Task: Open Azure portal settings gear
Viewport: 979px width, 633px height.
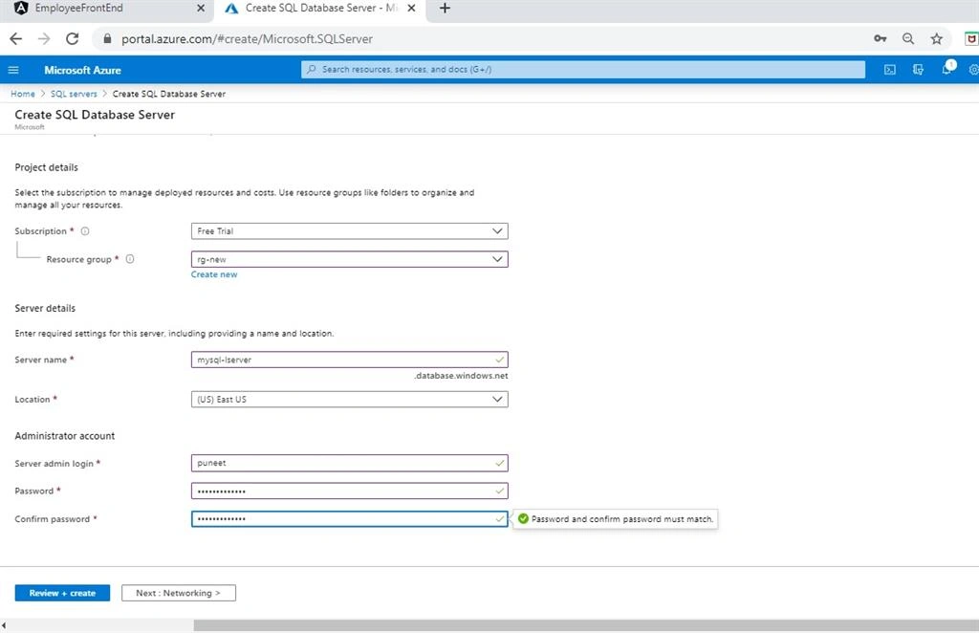Action: pos(973,70)
